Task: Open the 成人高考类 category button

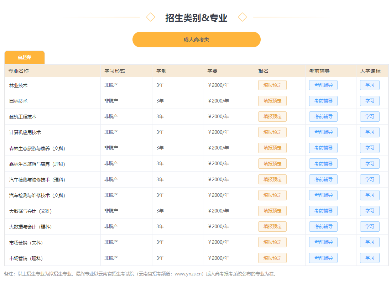Action: point(197,40)
